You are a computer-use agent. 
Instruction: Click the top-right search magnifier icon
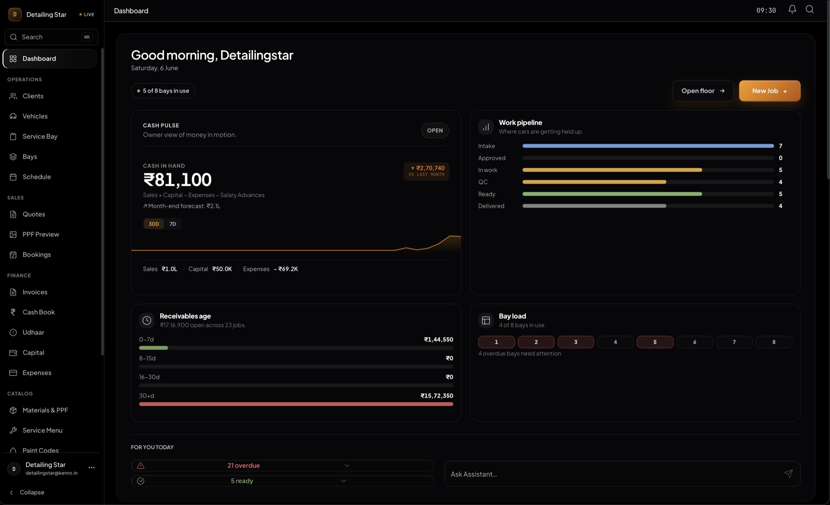[x=810, y=9]
